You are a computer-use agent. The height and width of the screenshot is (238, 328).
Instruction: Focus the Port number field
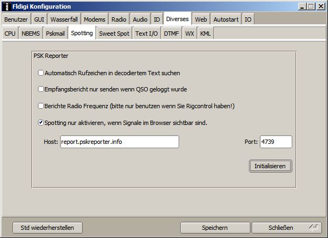[x=275, y=142]
